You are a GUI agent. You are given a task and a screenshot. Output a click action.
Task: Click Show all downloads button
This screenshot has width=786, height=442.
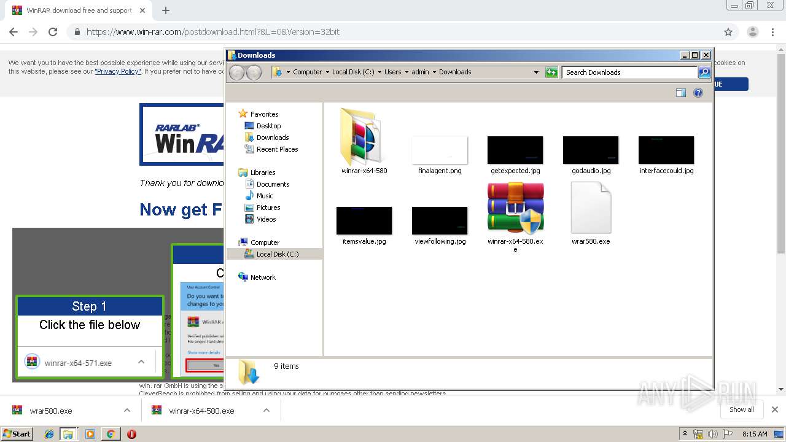point(742,409)
